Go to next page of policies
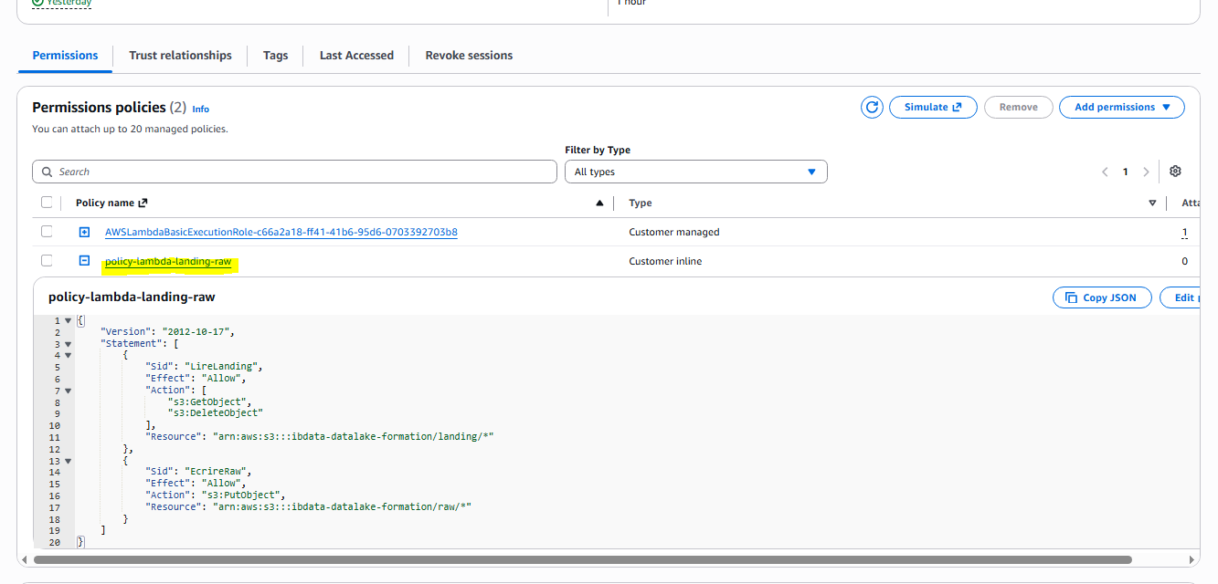This screenshot has width=1218, height=584. (1146, 172)
